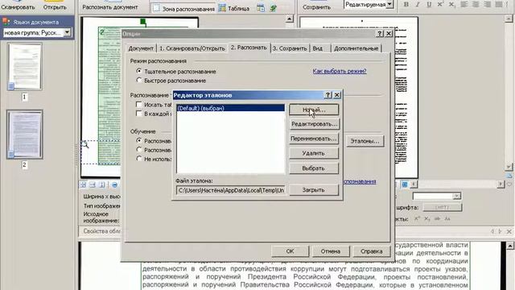Screen dimensions: 515x290
Task: Open document language dropdown
Action: coord(67,32)
